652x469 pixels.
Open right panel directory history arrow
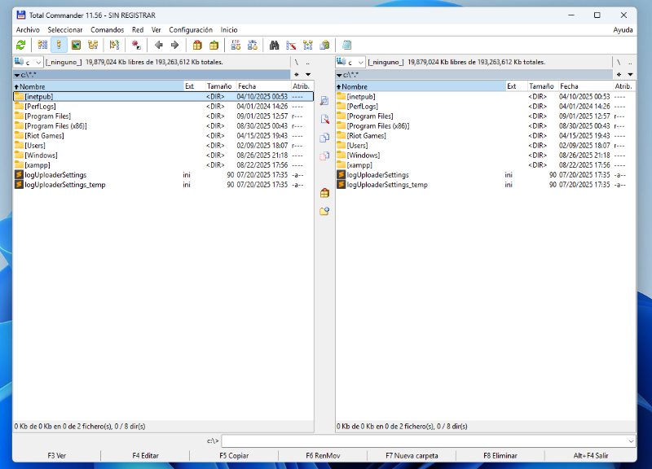pos(630,75)
